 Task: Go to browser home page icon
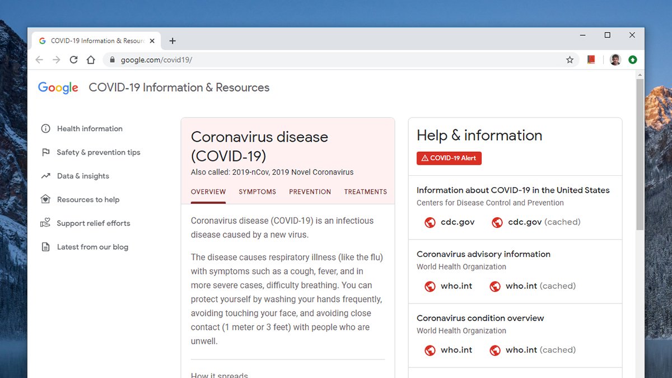pyautogui.click(x=91, y=60)
